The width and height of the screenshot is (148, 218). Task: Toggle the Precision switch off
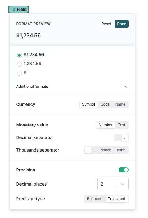pos(124,170)
